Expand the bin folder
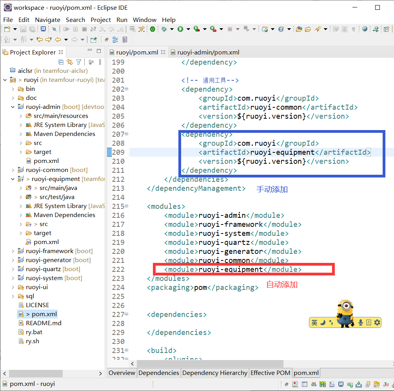Viewport: 394px width, 391px height. coord(13,89)
